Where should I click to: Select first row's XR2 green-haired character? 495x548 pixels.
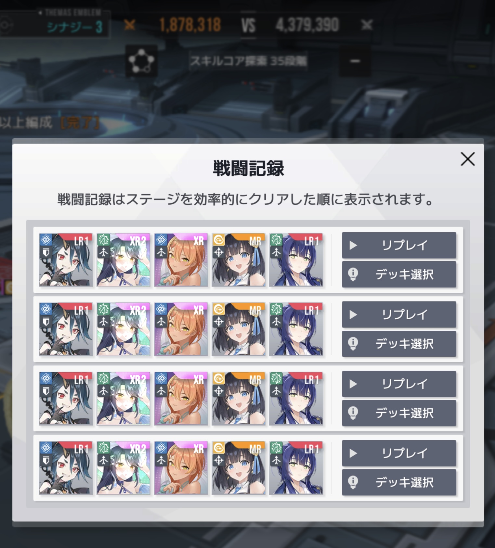point(124,260)
